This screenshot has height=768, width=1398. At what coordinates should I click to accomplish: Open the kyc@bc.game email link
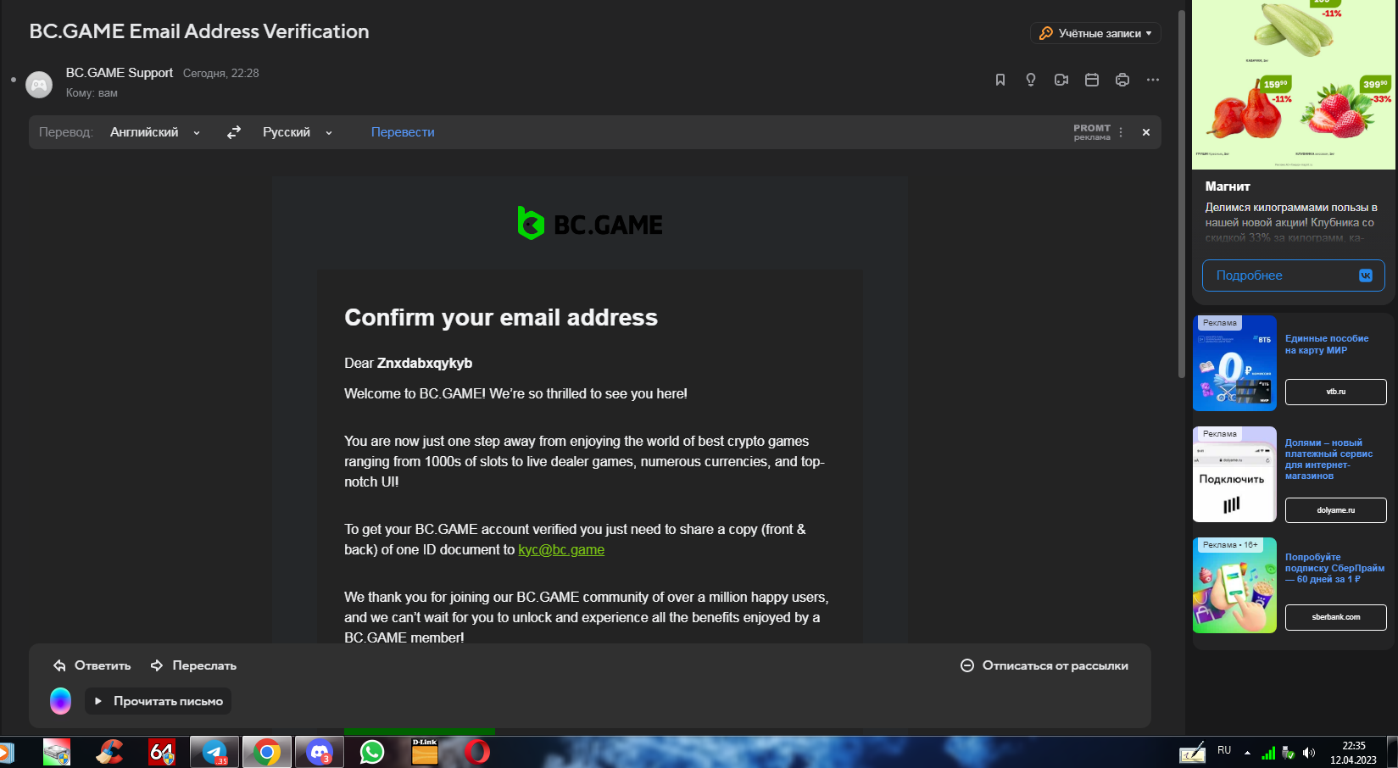click(x=561, y=549)
